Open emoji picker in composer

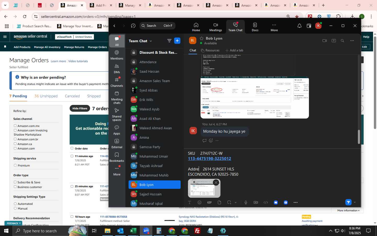click(x=199, y=202)
